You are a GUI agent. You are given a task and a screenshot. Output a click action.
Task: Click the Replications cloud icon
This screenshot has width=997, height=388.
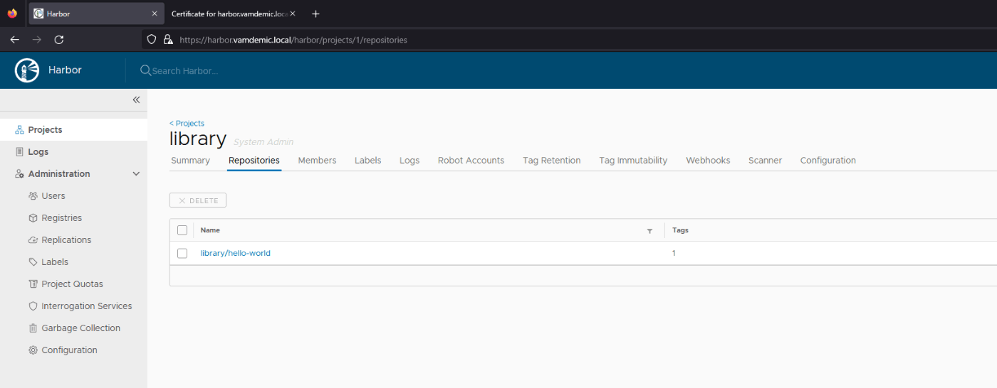(33, 240)
